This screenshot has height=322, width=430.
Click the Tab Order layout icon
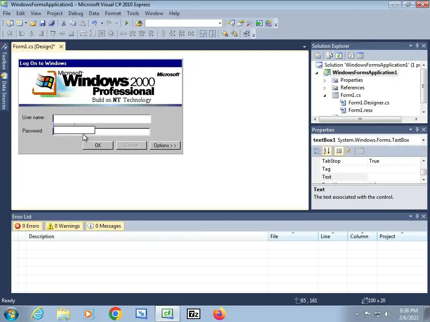tap(246, 34)
